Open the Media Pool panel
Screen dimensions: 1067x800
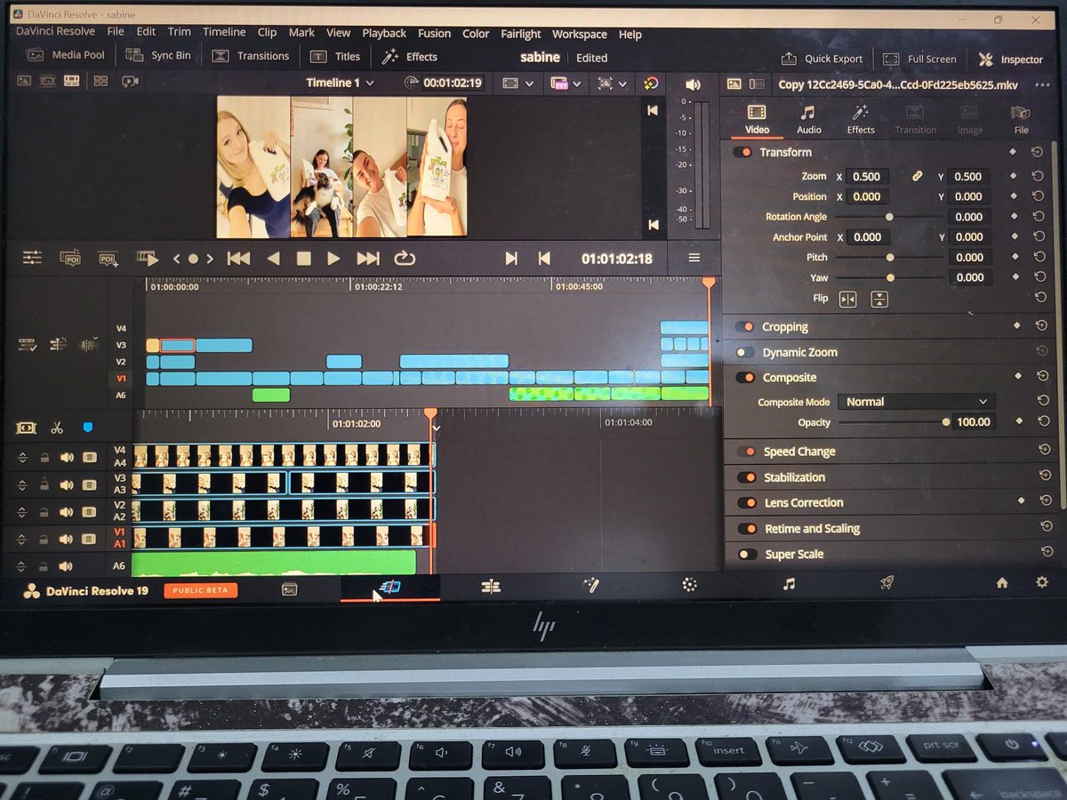pyautogui.click(x=66, y=55)
